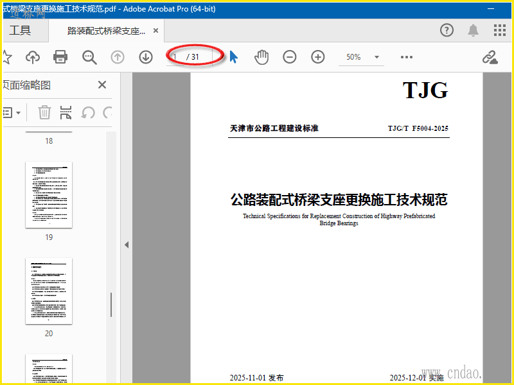514x385 pixels.
Task: Zoom out with the minus button
Action: (x=290, y=57)
